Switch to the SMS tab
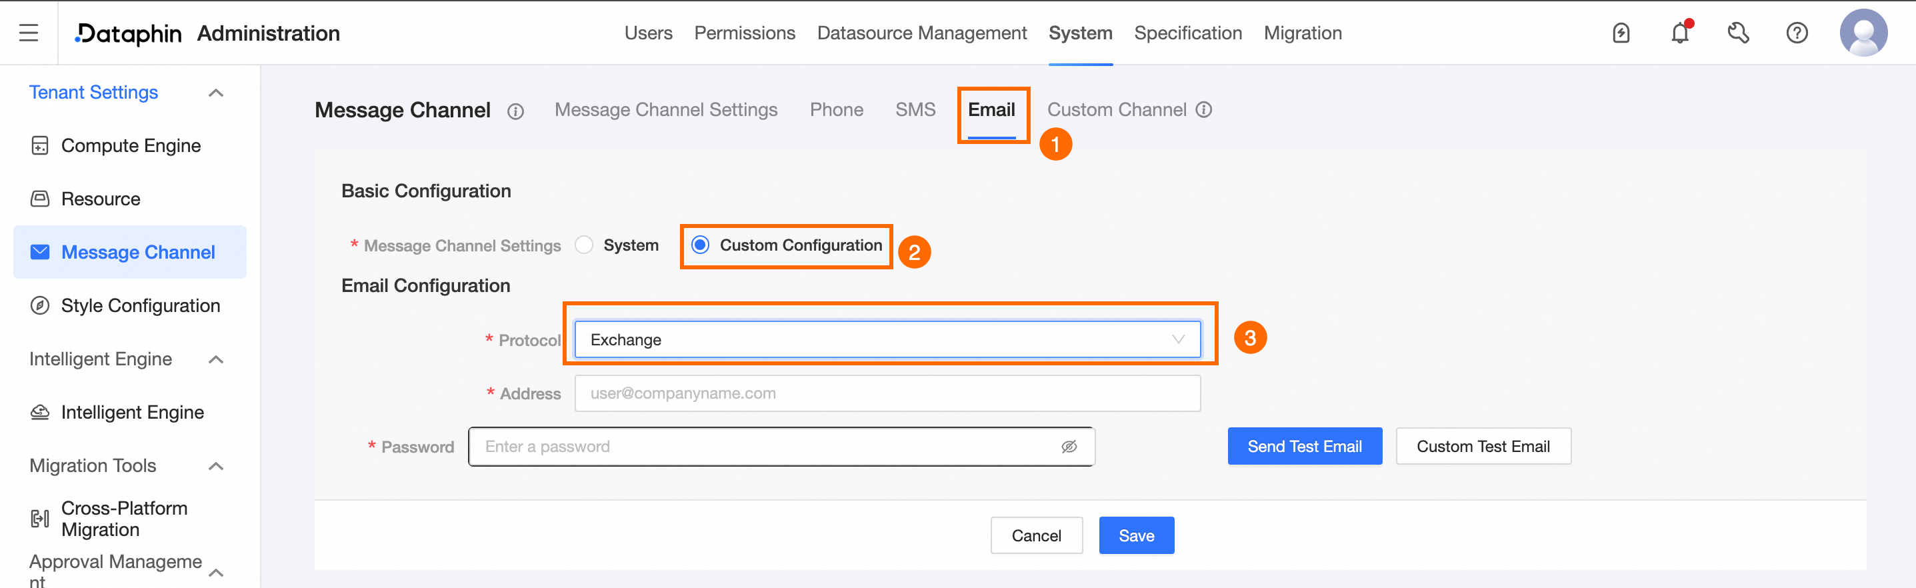Screen dimensions: 1916x588 (x=915, y=110)
